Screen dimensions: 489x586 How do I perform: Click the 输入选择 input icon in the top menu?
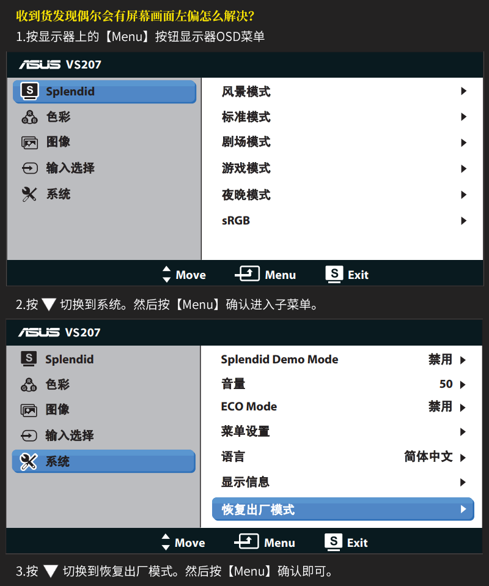point(29,168)
